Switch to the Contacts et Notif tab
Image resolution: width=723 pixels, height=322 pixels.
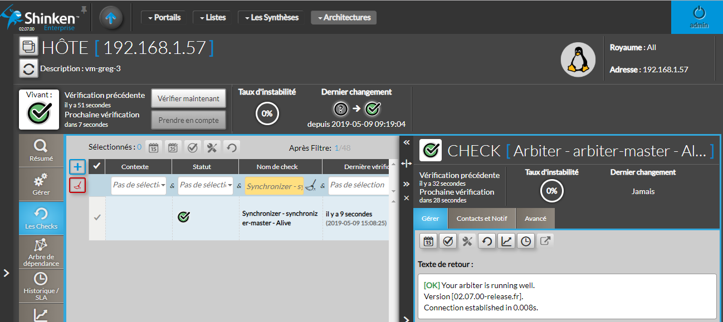point(482,219)
